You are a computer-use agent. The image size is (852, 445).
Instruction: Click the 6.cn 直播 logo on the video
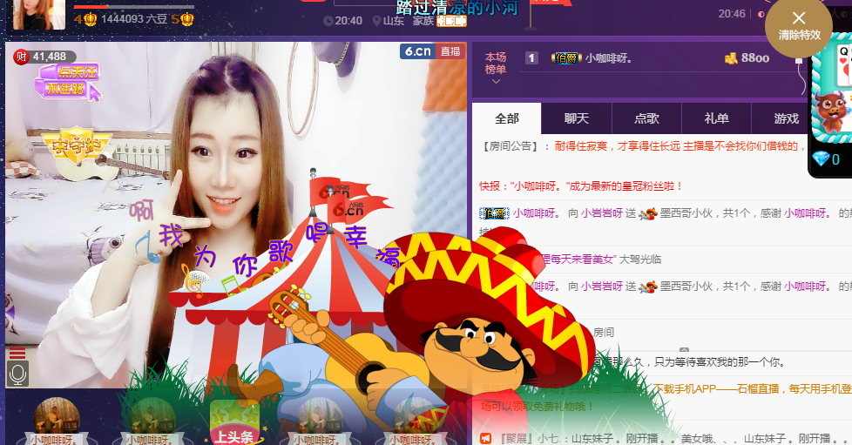[x=432, y=51]
